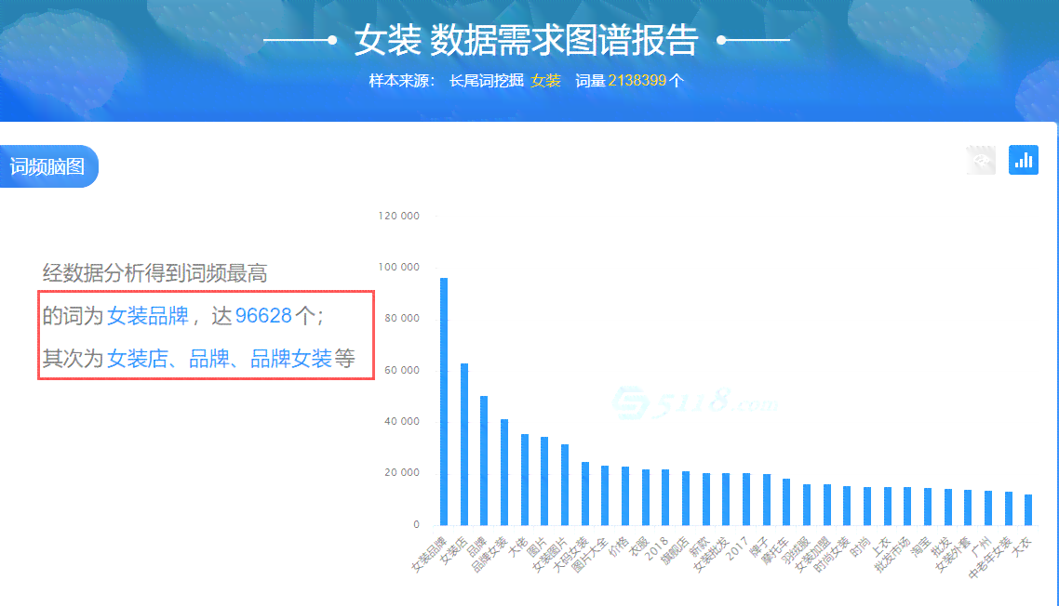Click the 100 000 y-axis label

(398, 268)
